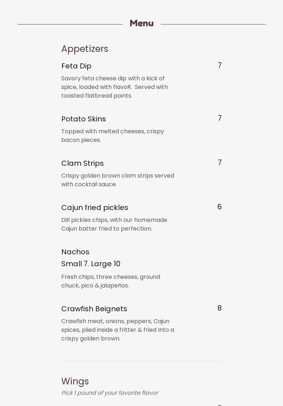Click the Potato Skins price
The height and width of the screenshot is (406, 283).
(x=220, y=119)
